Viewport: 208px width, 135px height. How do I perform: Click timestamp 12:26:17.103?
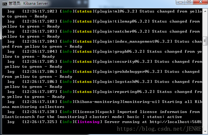click(39, 31)
